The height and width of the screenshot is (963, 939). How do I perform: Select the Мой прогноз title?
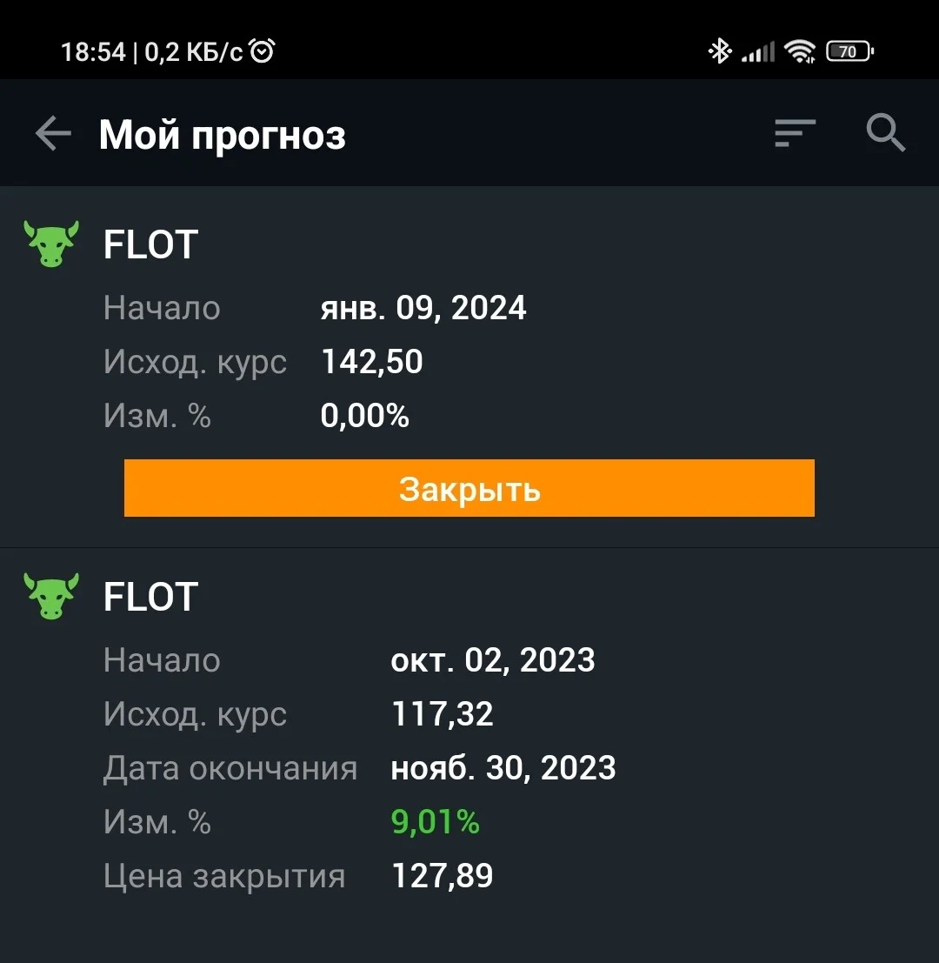[x=223, y=135]
